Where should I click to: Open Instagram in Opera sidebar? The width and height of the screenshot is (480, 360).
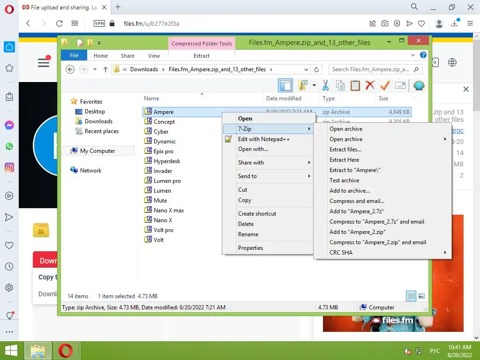(x=9, y=167)
